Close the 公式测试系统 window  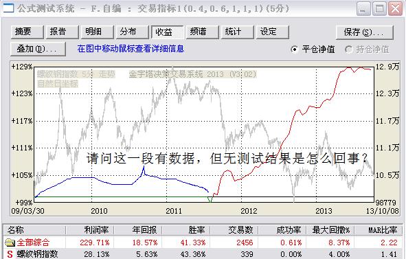pyautogui.click(x=396, y=8)
